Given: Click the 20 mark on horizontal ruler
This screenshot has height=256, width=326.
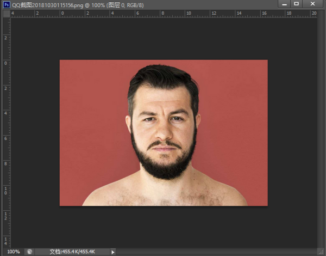Looking at the screenshot, I should point(313,13).
